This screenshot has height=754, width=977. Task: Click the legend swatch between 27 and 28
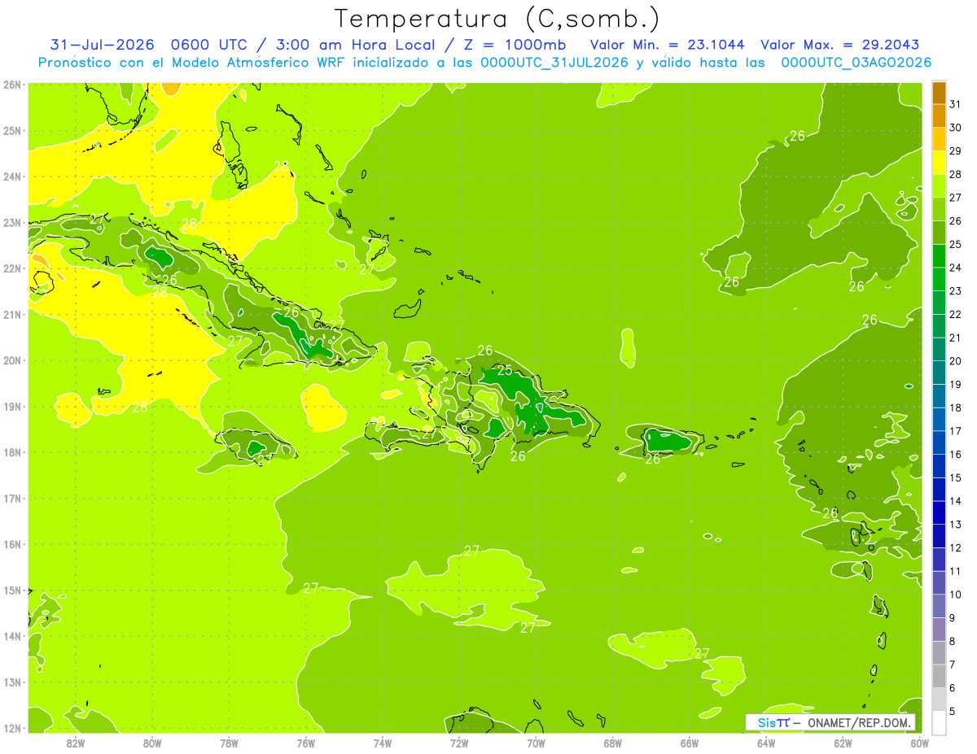[939, 185]
